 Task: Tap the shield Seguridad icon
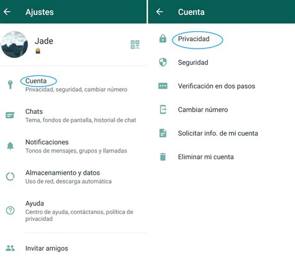[163, 62]
